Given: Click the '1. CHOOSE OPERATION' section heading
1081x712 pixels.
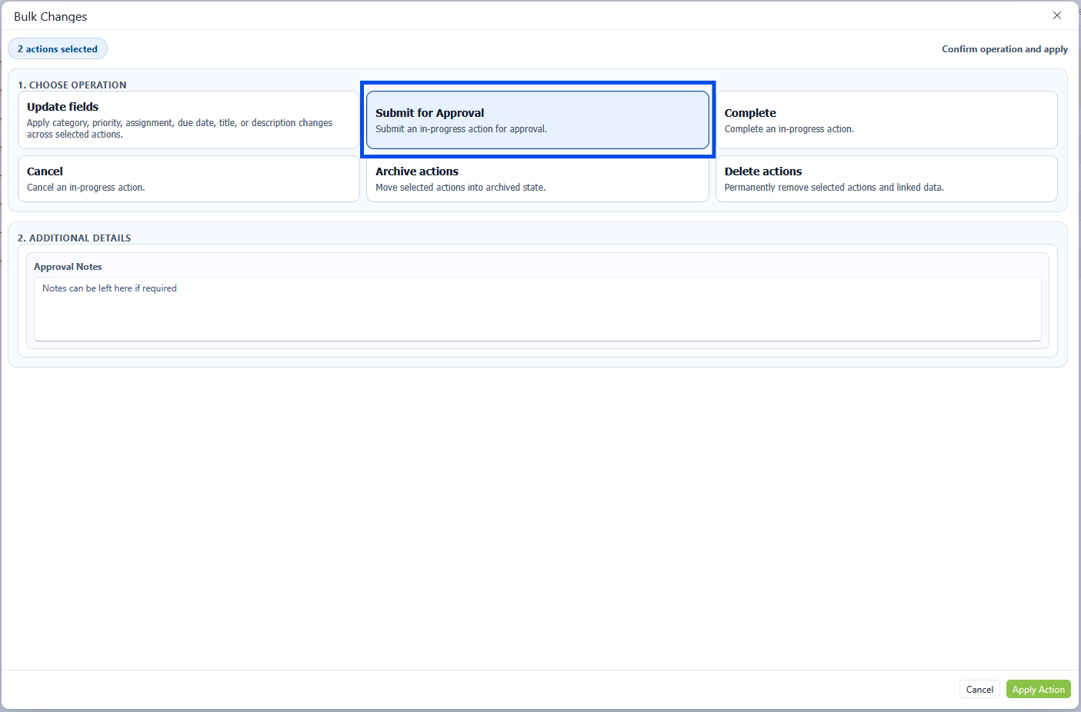Looking at the screenshot, I should [x=72, y=85].
